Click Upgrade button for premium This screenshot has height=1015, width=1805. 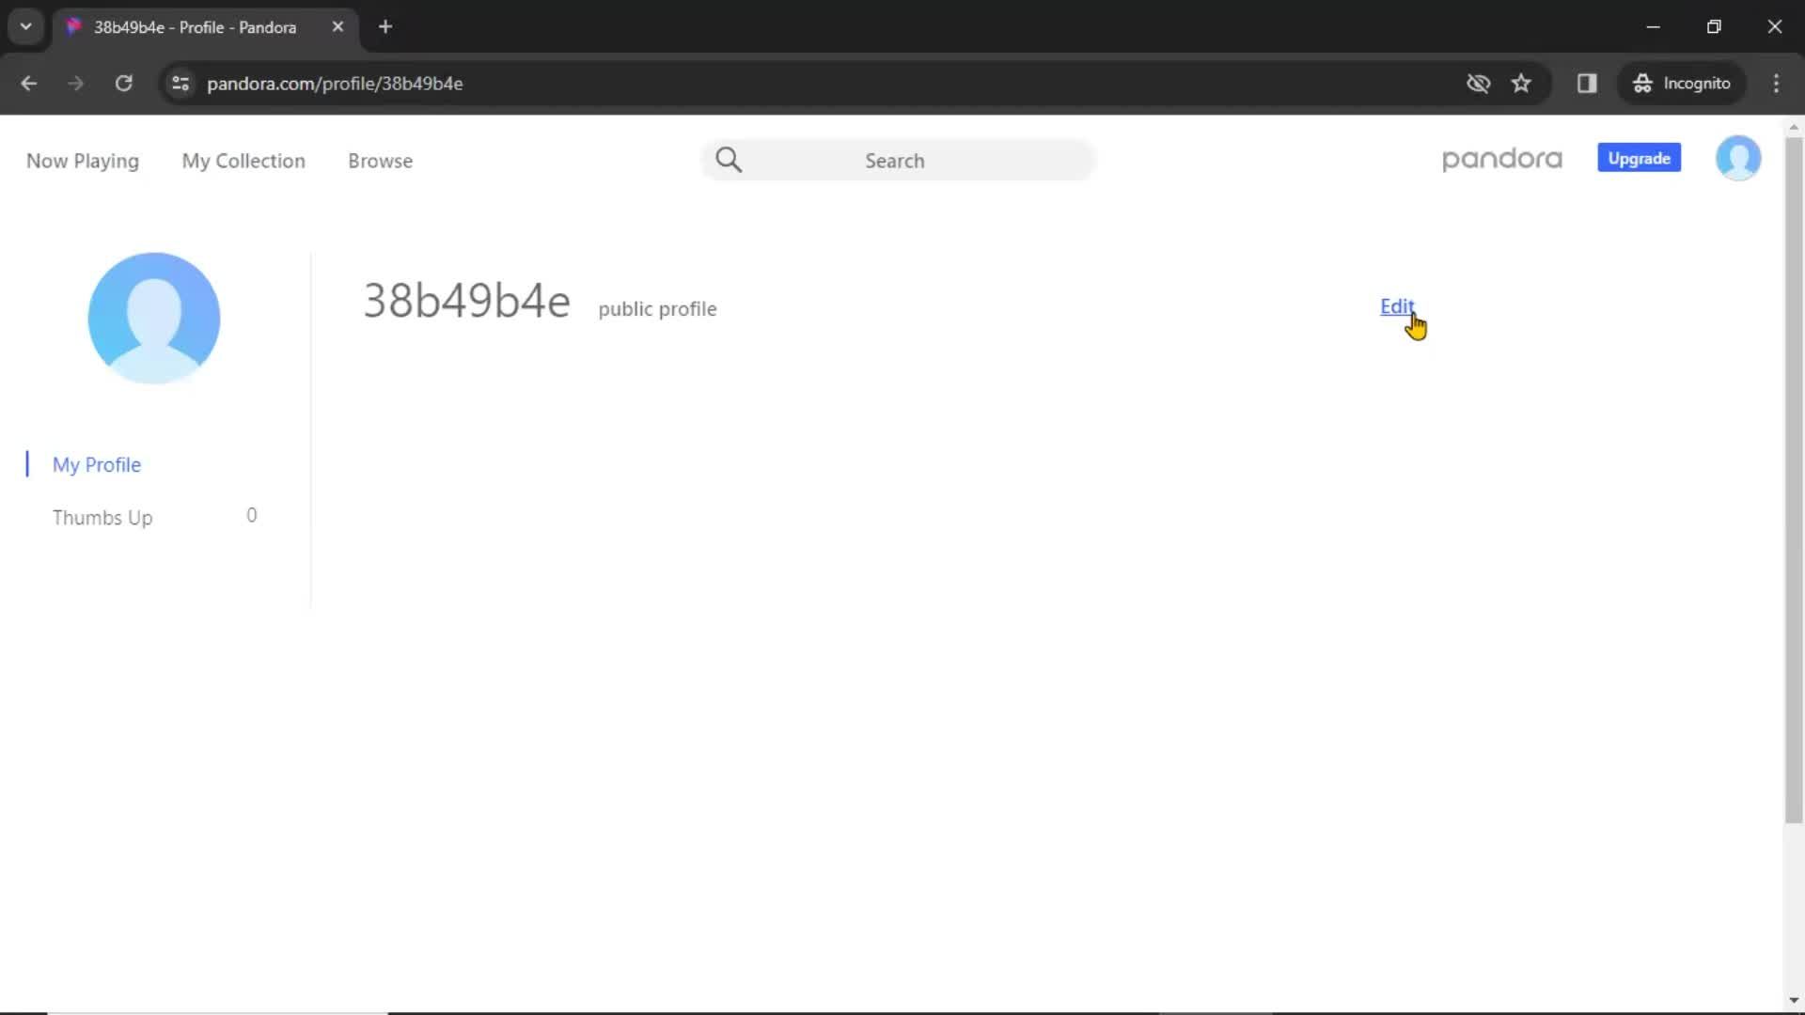[1640, 157]
